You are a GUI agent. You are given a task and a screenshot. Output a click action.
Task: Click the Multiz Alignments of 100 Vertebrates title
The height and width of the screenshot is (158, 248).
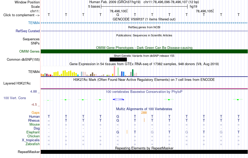[x=144, y=109]
